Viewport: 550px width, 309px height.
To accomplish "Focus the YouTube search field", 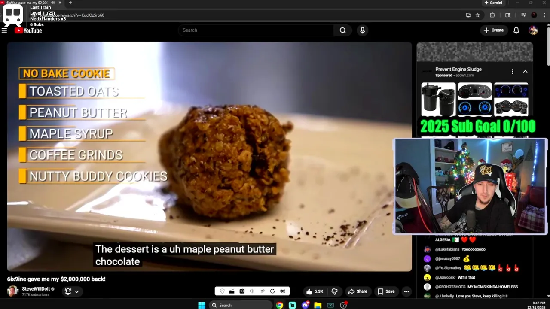I will 256,30.
